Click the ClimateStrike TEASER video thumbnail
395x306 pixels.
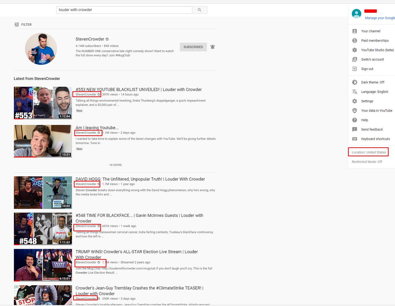[43, 295]
